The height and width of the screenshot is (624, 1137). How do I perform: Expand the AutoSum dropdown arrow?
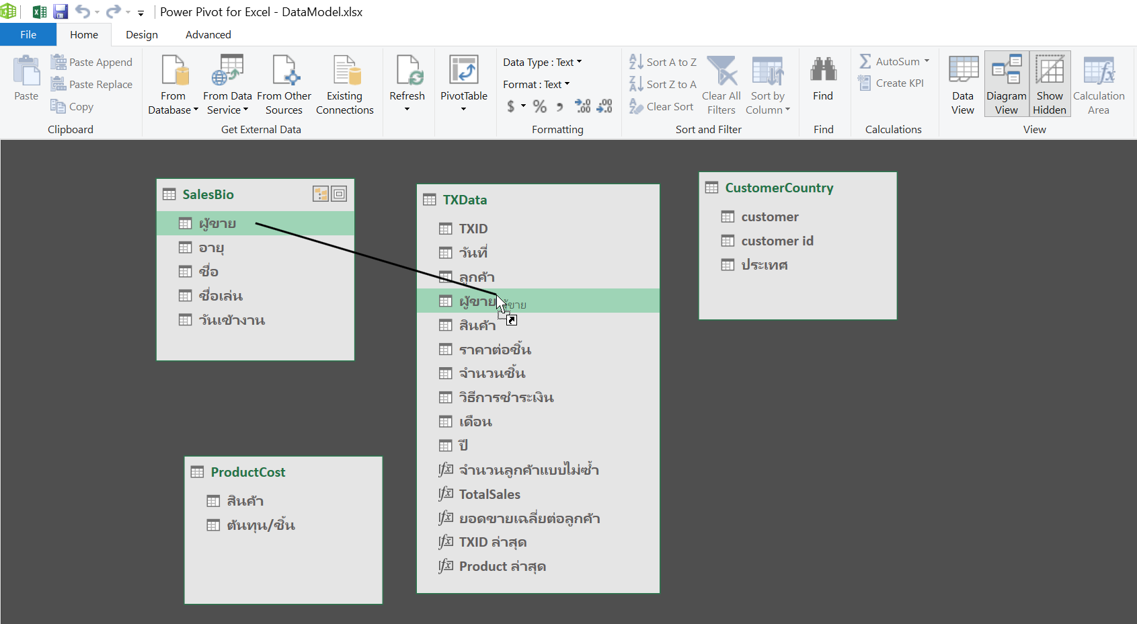[x=927, y=61]
